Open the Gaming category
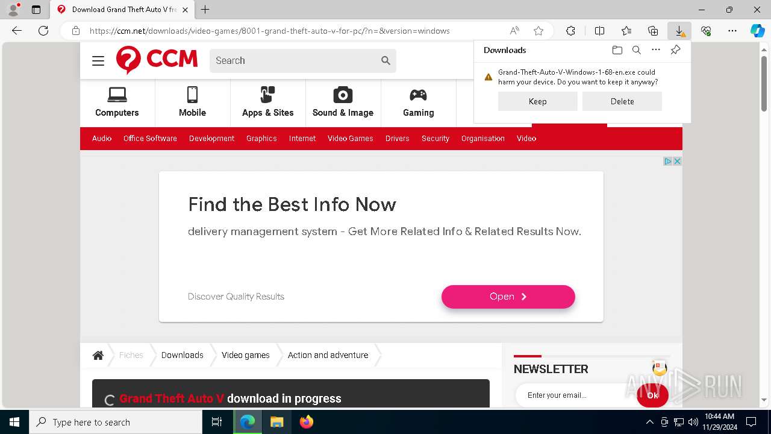 (x=418, y=102)
